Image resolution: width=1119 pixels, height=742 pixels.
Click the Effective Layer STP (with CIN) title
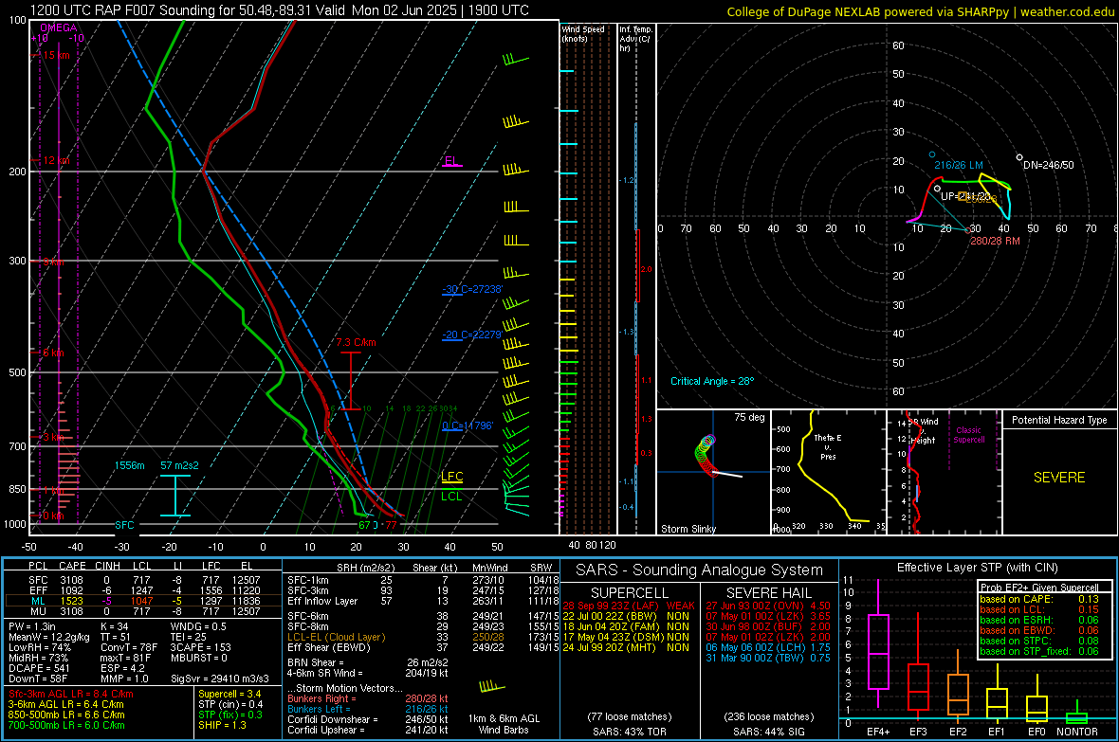977,568
